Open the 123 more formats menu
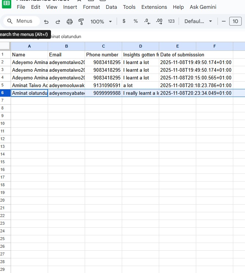This screenshot has width=245, height=273. (x=171, y=21)
